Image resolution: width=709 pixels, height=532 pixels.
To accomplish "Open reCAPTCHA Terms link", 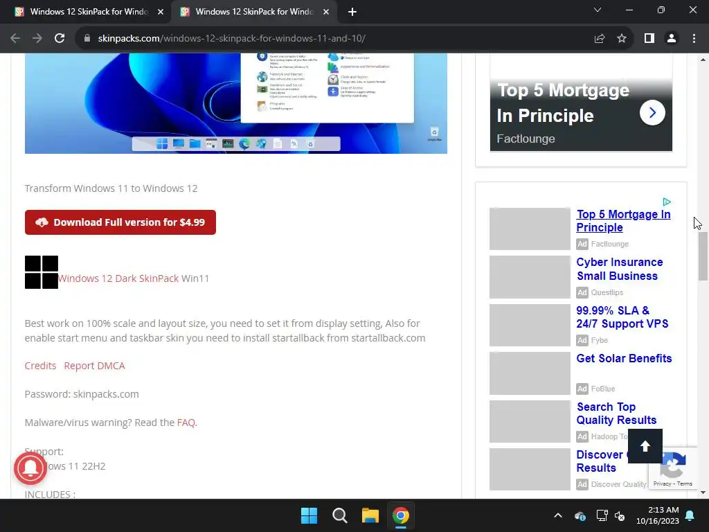I will [685, 484].
